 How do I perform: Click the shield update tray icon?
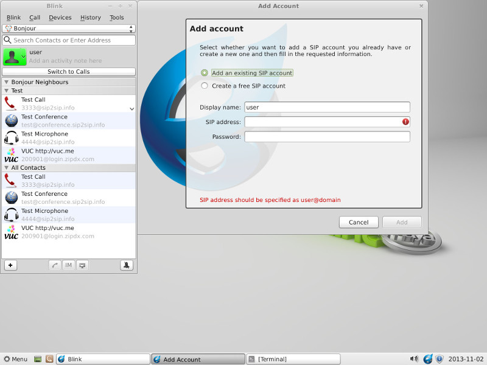pyautogui.click(x=439, y=359)
